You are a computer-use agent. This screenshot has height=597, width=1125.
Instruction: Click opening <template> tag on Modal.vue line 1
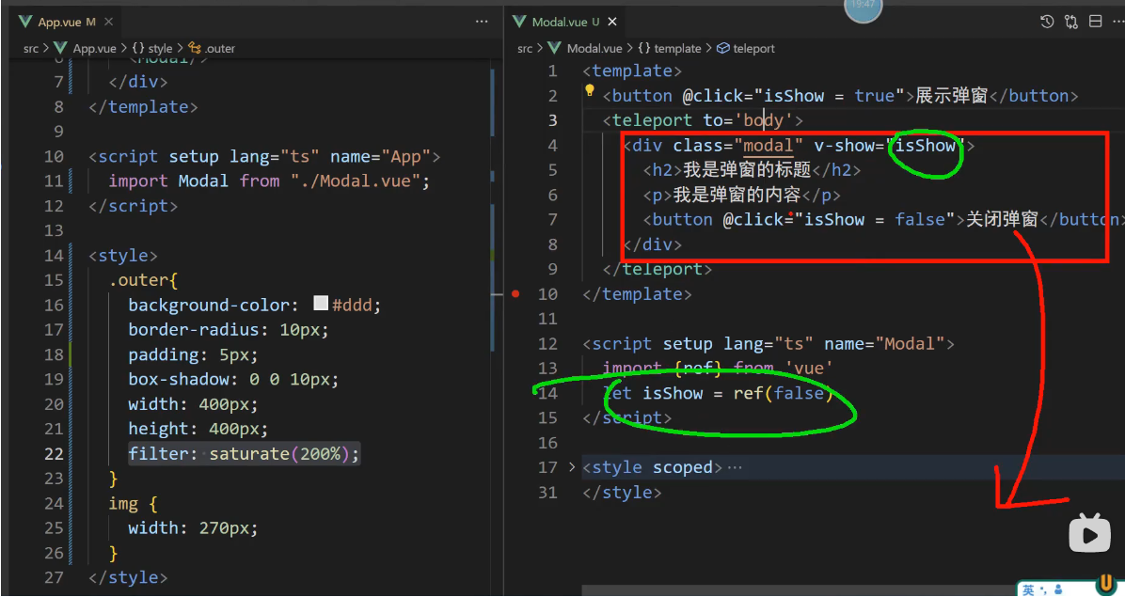pos(632,71)
